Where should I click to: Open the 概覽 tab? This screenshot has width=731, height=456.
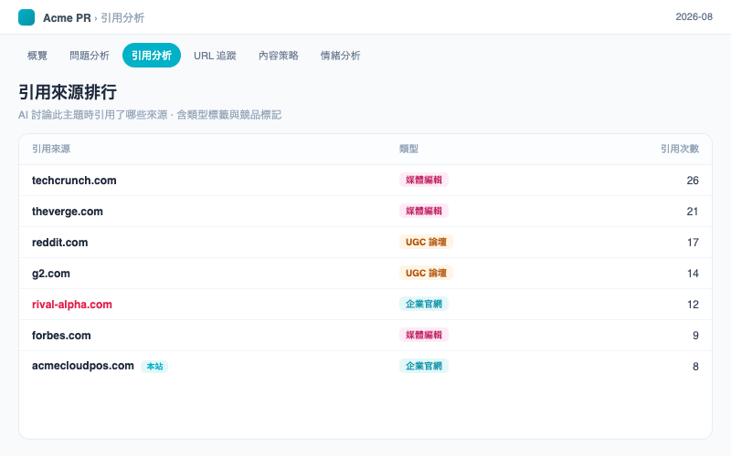37,56
